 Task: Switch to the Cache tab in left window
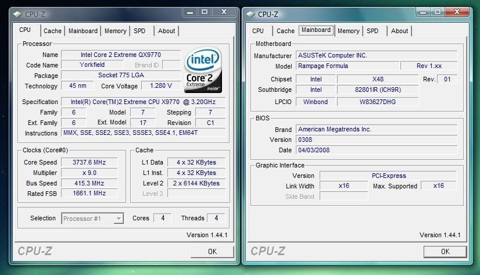coord(52,31)
